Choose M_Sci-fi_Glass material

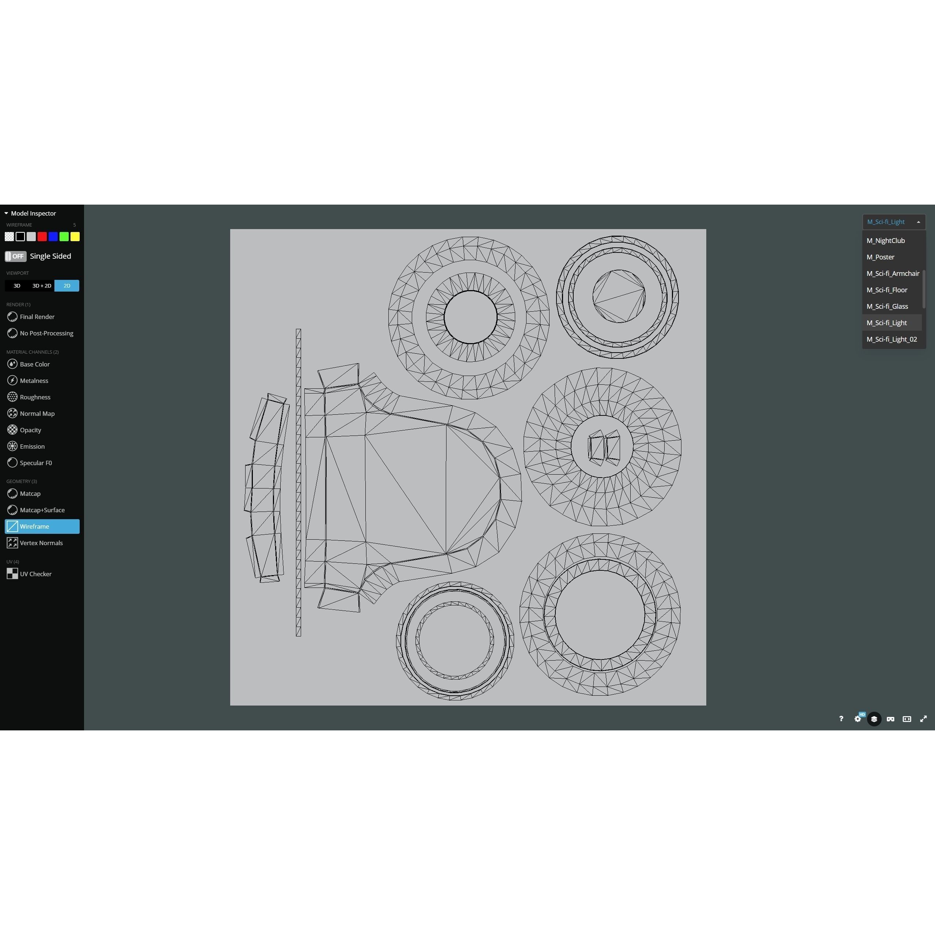[x=892, y=306]
